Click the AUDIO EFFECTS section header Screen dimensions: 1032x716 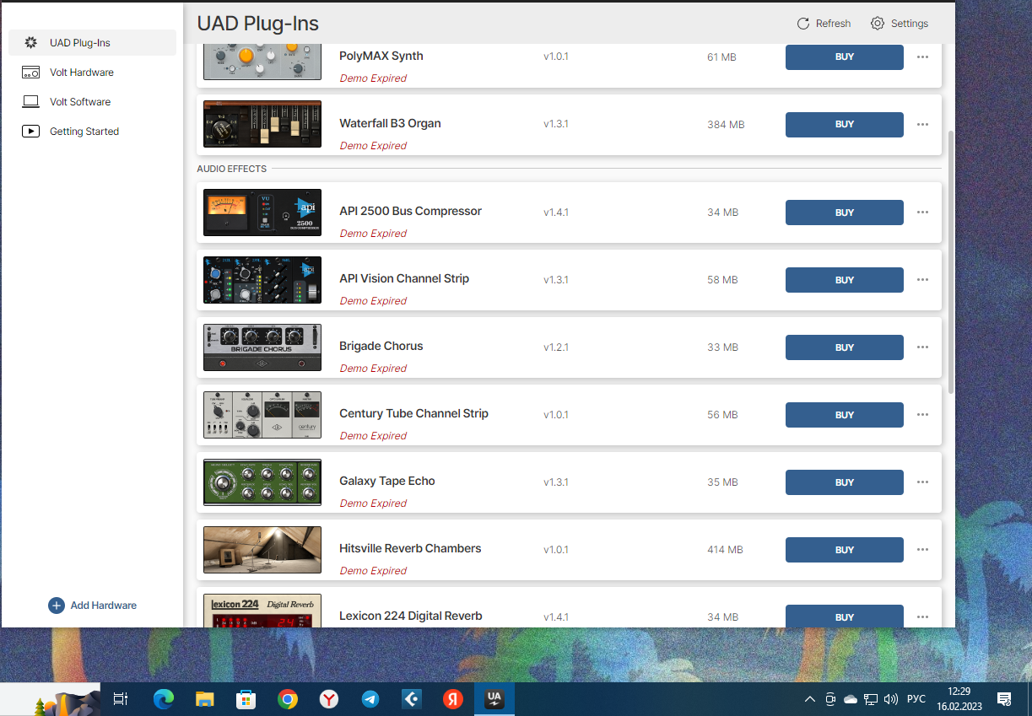coord(232,169)
